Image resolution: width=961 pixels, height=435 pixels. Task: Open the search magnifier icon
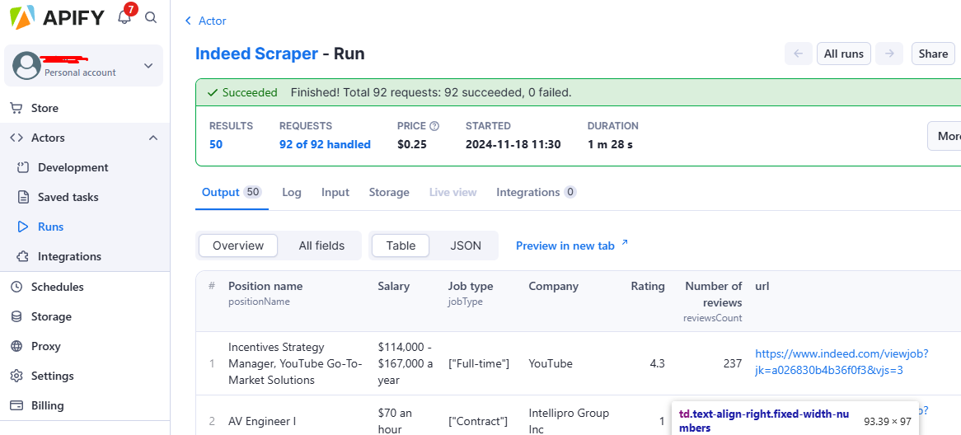click(151, 17)
